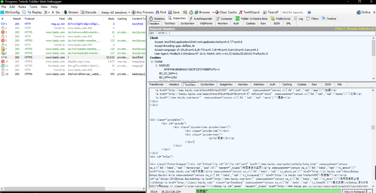Open the Fiddler Orchestra Beta tab

tap(251, 19)
